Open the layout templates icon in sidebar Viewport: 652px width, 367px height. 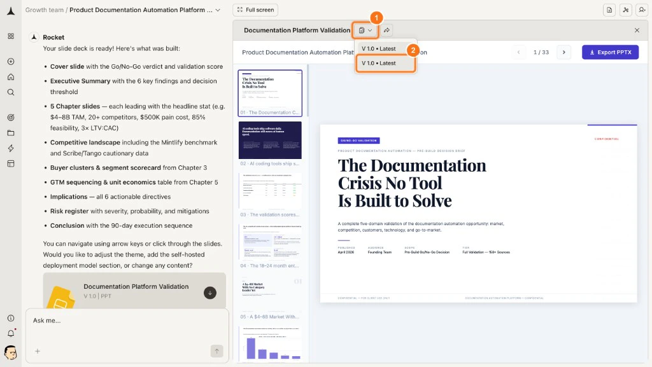[11, 163]
